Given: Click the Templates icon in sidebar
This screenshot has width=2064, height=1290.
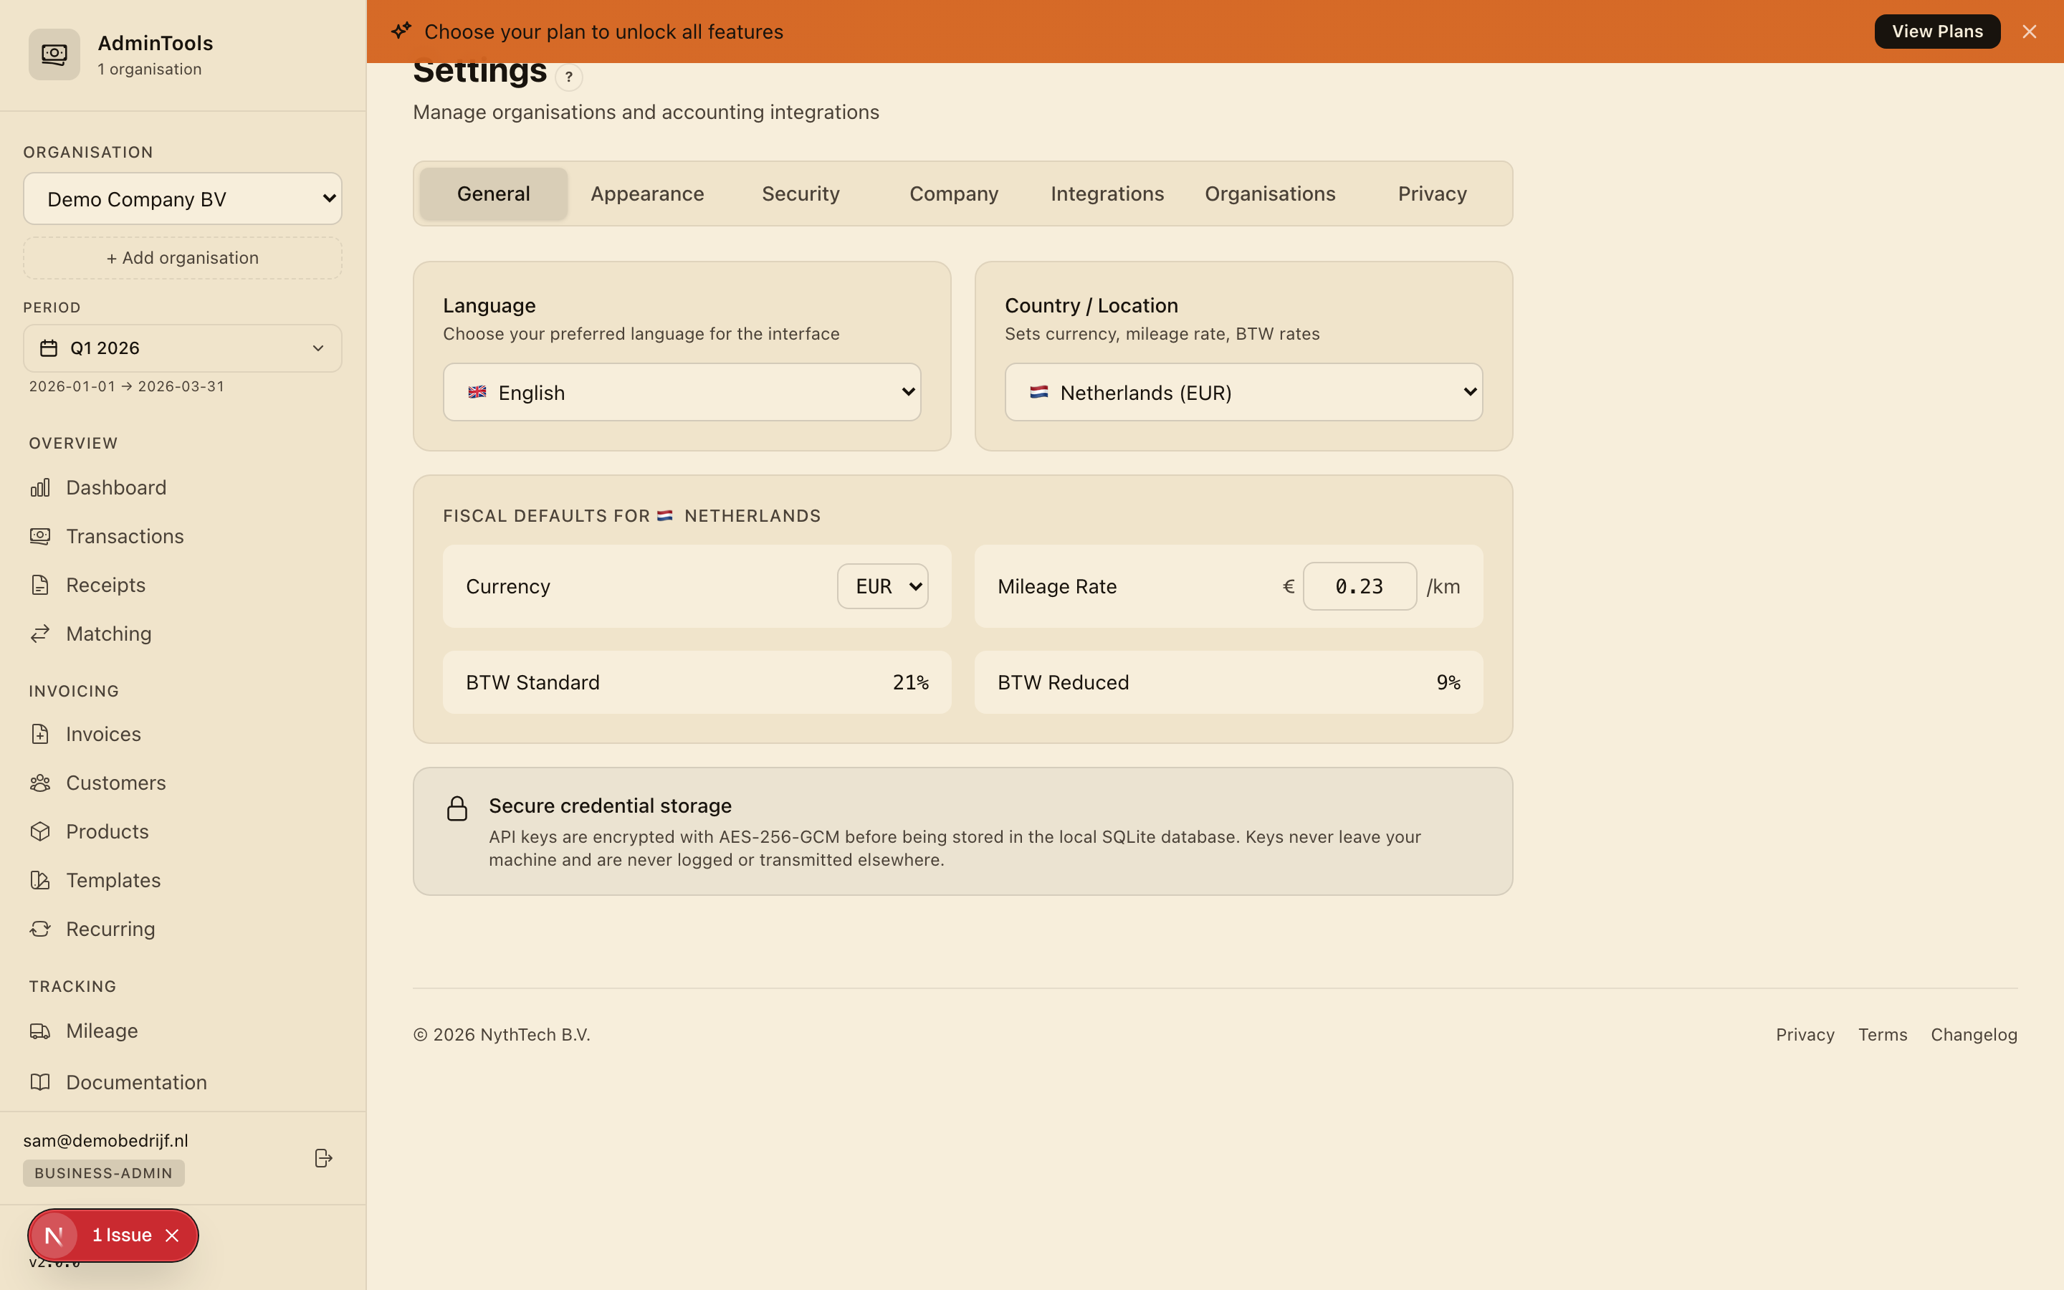Looking at the screenshot, I should [40, 879].
